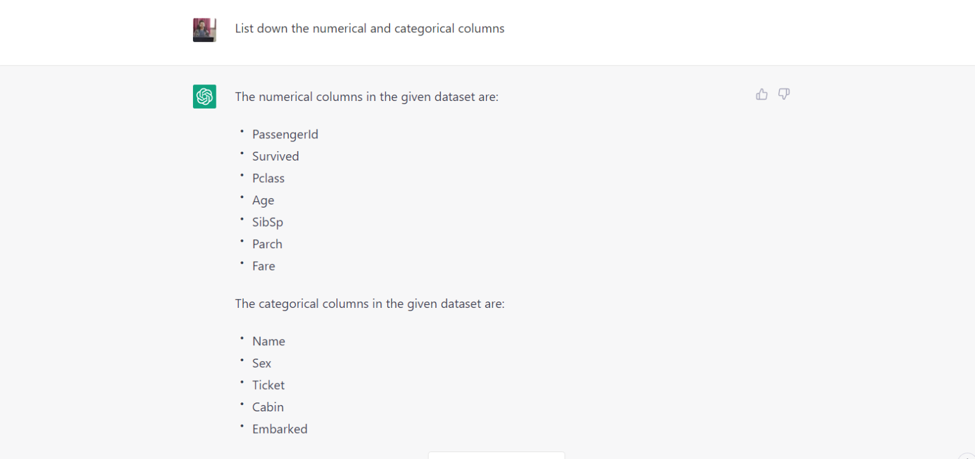Click the Pclass list item
The height and width of the screenshot is (459, 975).
(268, 178)
